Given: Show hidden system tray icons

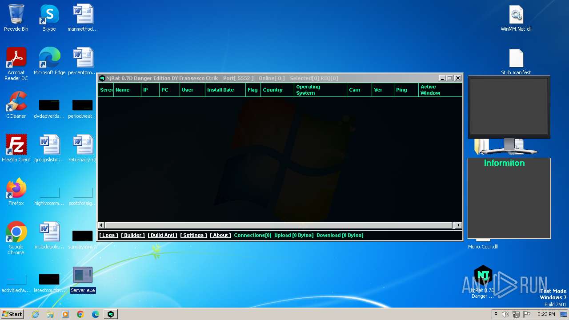Looking at the screenshot, I should [x=496, y=314].
